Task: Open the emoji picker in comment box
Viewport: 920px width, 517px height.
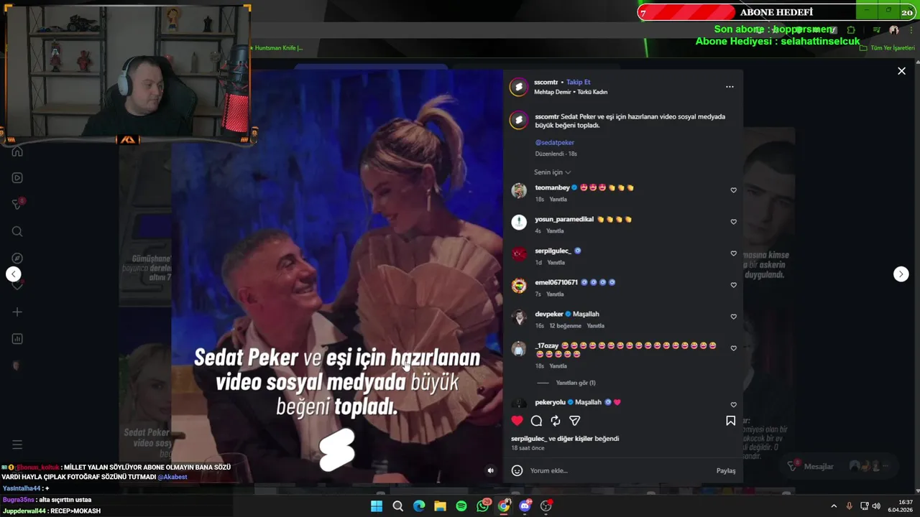Action: pyautogui.click(x=517, y=470)
